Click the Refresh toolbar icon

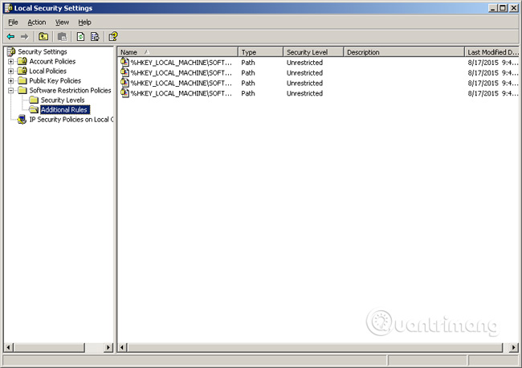80,36
